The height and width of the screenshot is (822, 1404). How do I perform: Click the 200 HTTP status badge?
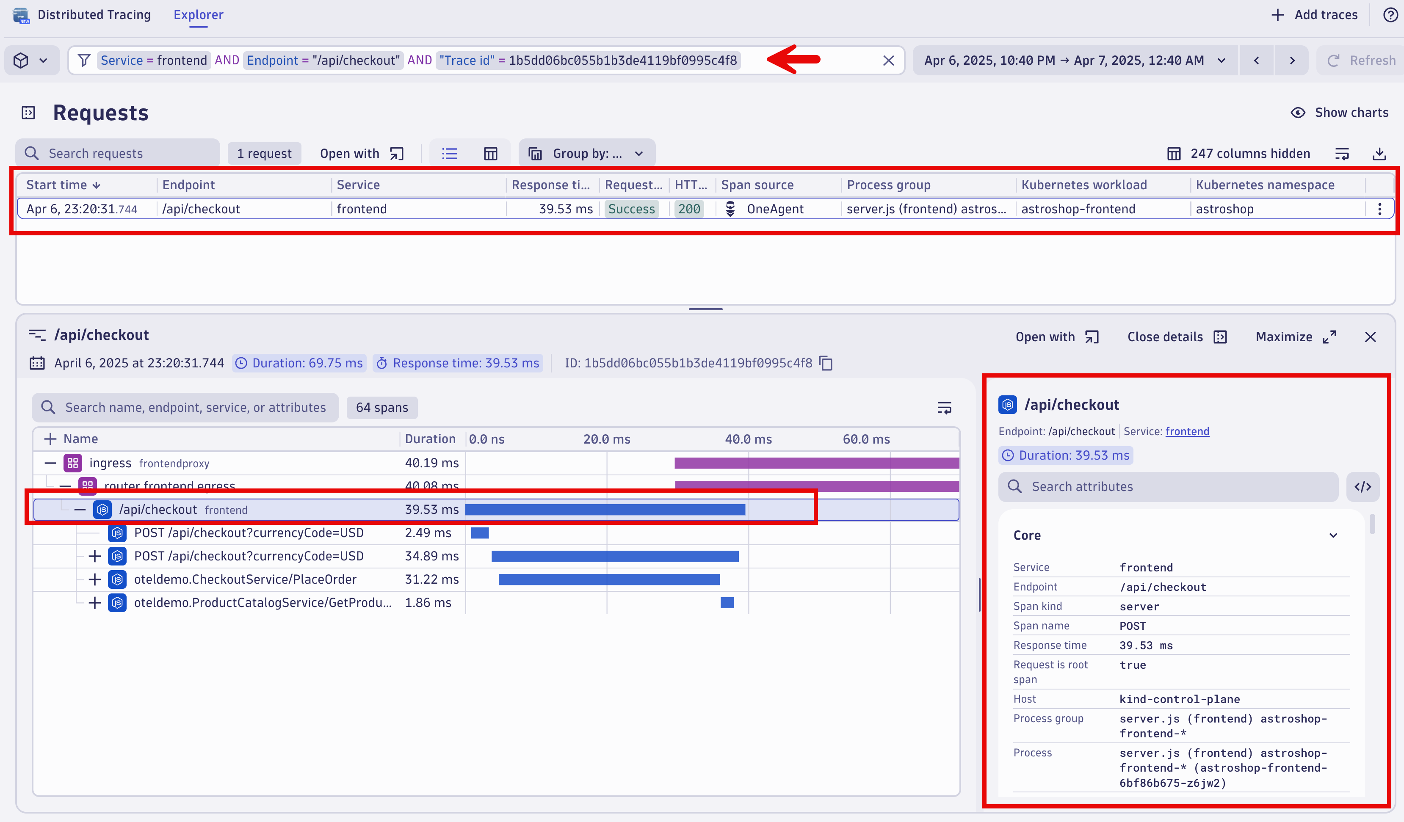coord(688,209)
